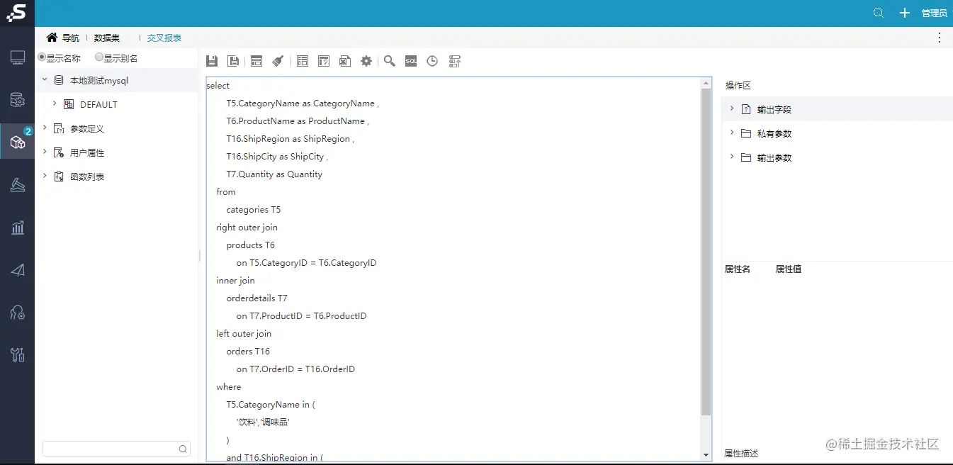Viewport: 953px width, 465px height.
Task: Click the save icon in toolbar
Action: tap(211, 61)
